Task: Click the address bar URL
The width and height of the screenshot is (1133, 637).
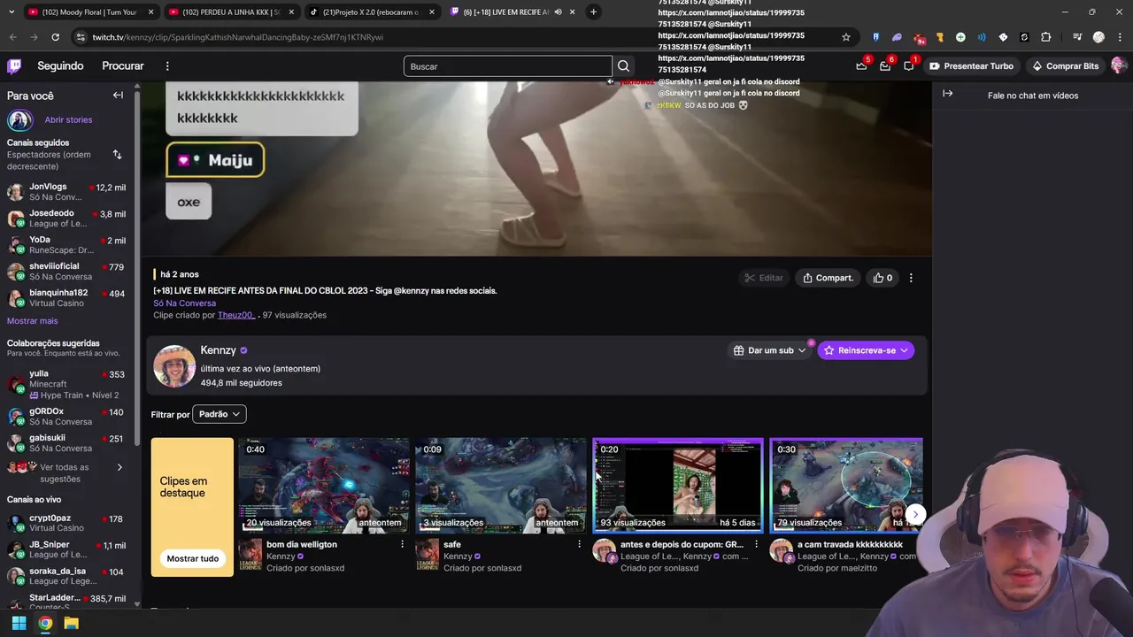Action: pos(237,37)
